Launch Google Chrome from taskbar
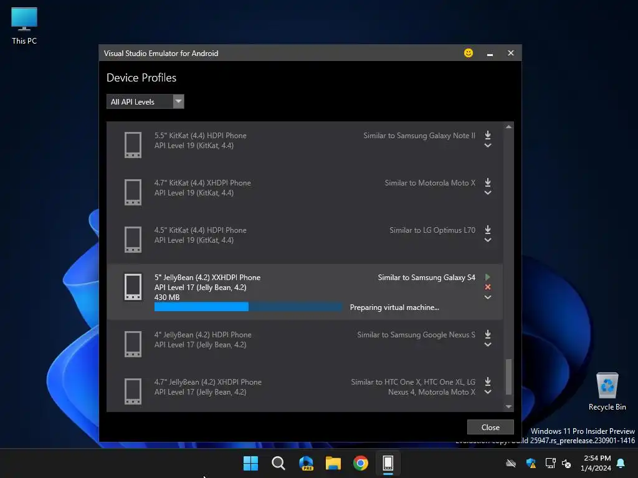 point(361,463)
